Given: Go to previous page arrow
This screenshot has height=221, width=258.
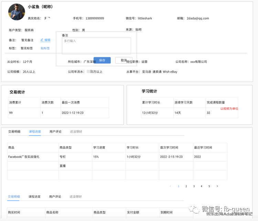Looking at the screenshot, I should point(171,186).
